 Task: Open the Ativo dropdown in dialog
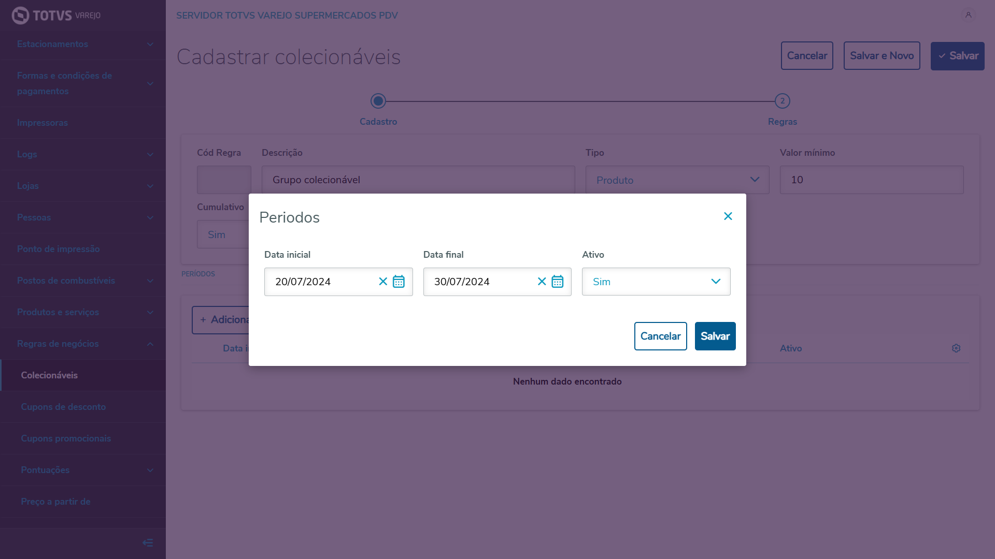pos(656,282)
